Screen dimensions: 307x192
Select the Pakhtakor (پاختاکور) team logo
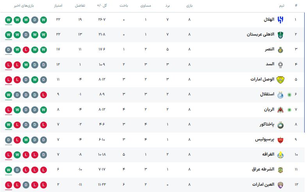(x=280, y=125)
